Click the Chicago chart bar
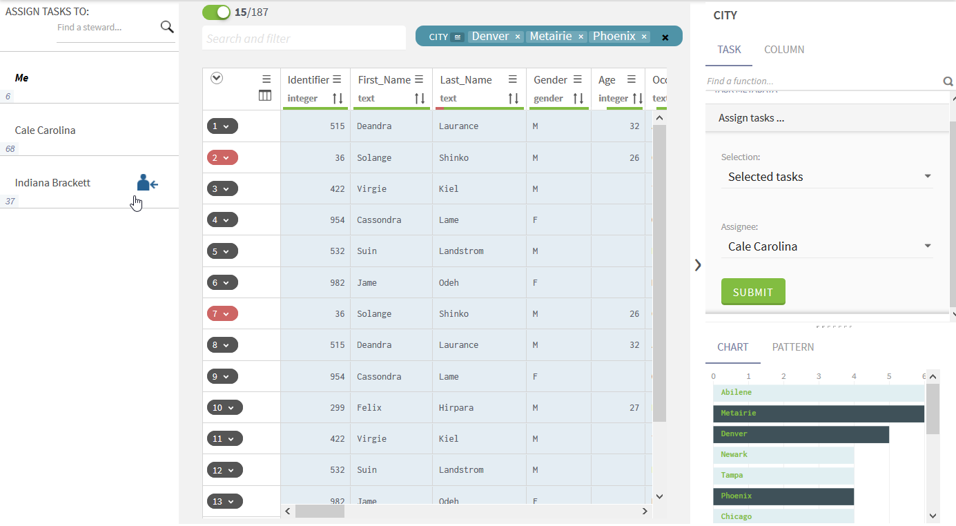Viewport: 956px width, 526px height. coord(783,516)
